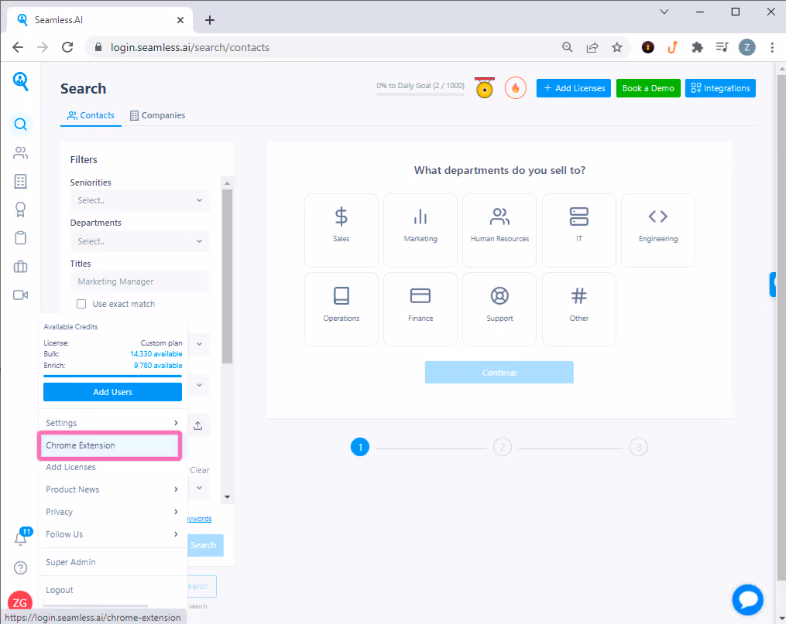Click 9,780 available enrich credits link
This screenshot has height=624, width=786.
click(158, 365)
